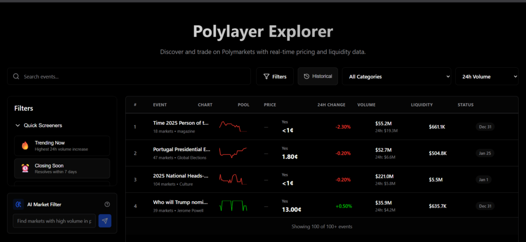Open the Time 2025 Person of the Year event
The image size is (526, 242).
181,123
